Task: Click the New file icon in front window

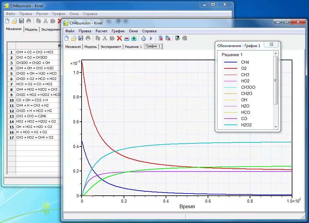Action: [67, 38]
